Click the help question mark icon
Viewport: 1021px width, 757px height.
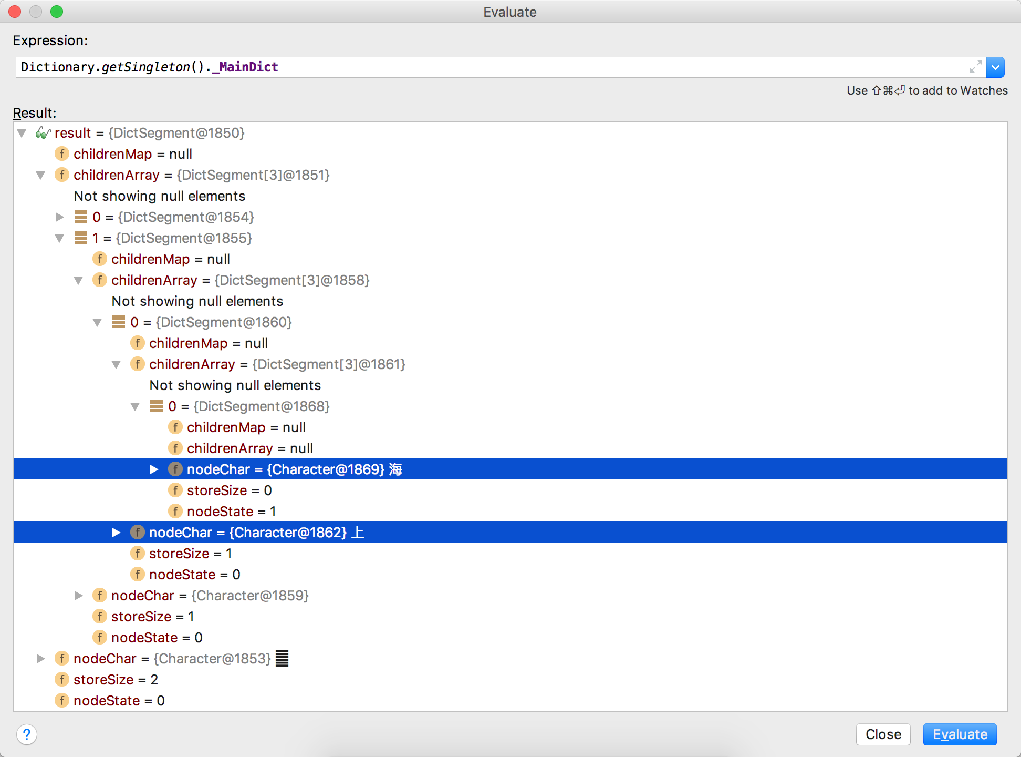click(27, 734)
